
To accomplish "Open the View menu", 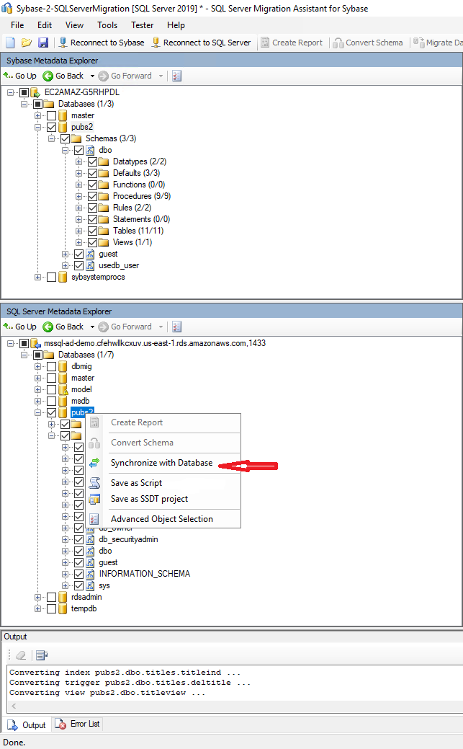I will pos(74,25).
